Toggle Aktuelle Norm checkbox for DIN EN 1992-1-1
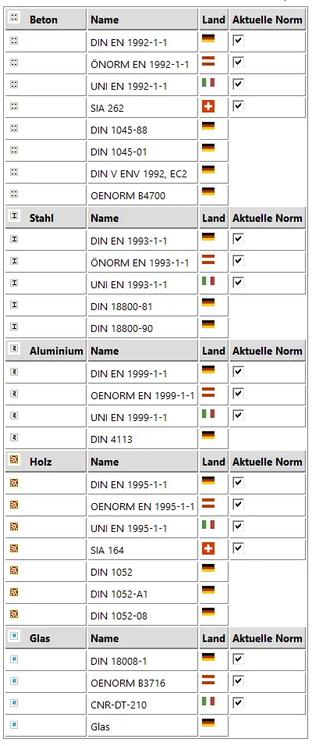Screen dimensions: 312x746 click(238, 41)
